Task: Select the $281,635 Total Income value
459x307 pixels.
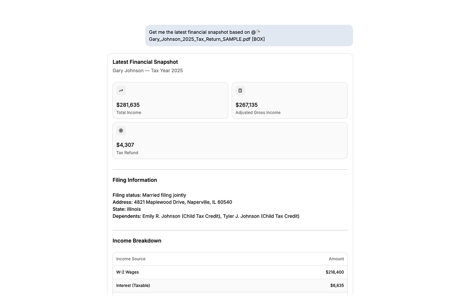Action: point(128,105)
